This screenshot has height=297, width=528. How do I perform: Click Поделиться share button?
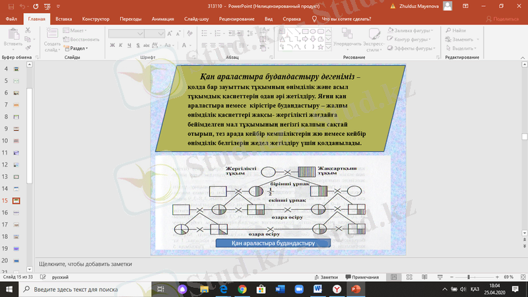pyautogui.click(x=505, y=19)
